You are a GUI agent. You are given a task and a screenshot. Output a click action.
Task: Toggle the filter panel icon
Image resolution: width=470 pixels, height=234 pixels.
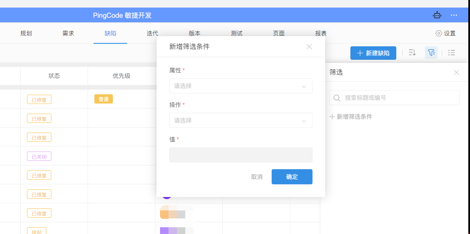tap(431, 53)
